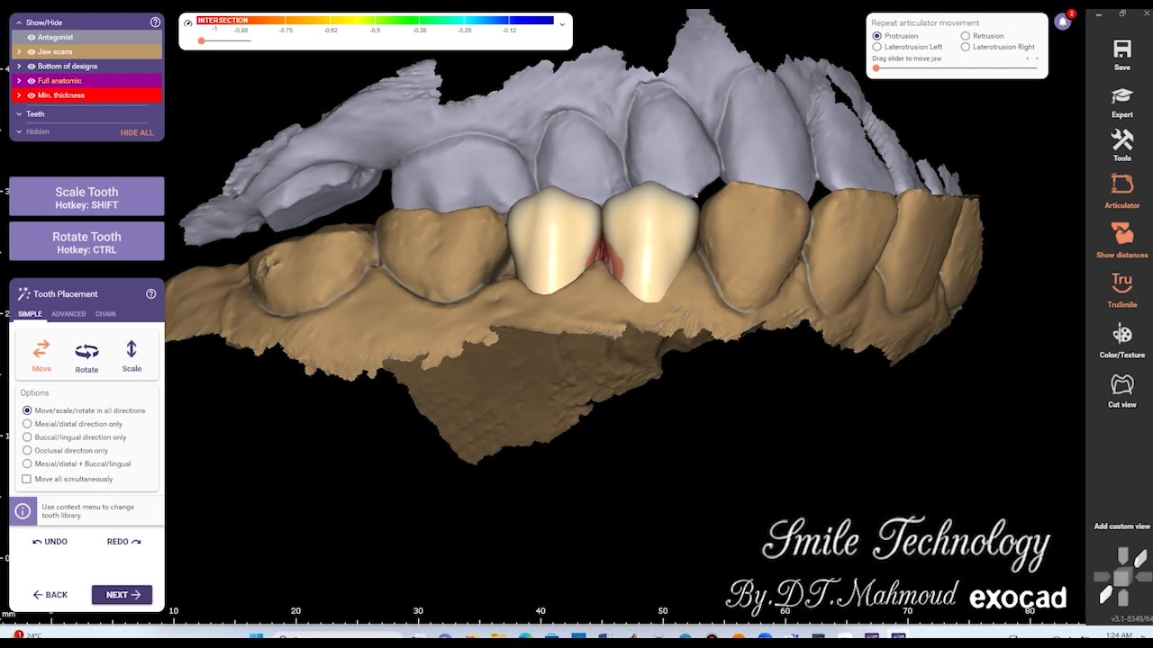
Task: Collapse the Show/Hide panel
Action: coord(19,22)
